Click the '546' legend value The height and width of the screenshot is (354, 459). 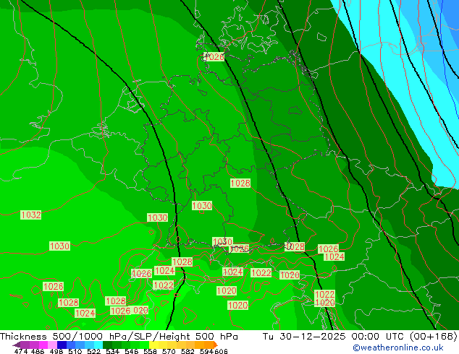[132, 351]
